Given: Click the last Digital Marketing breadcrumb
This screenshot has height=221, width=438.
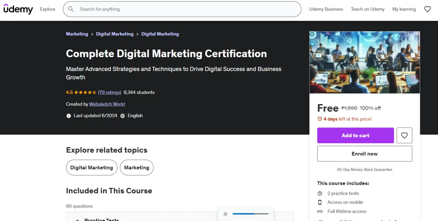Looking at the screenshot, I should 160,34.
